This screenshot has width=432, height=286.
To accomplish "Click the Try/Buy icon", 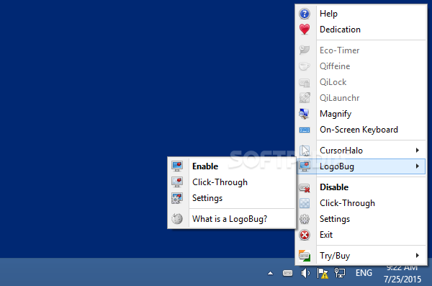I will 305,256.
